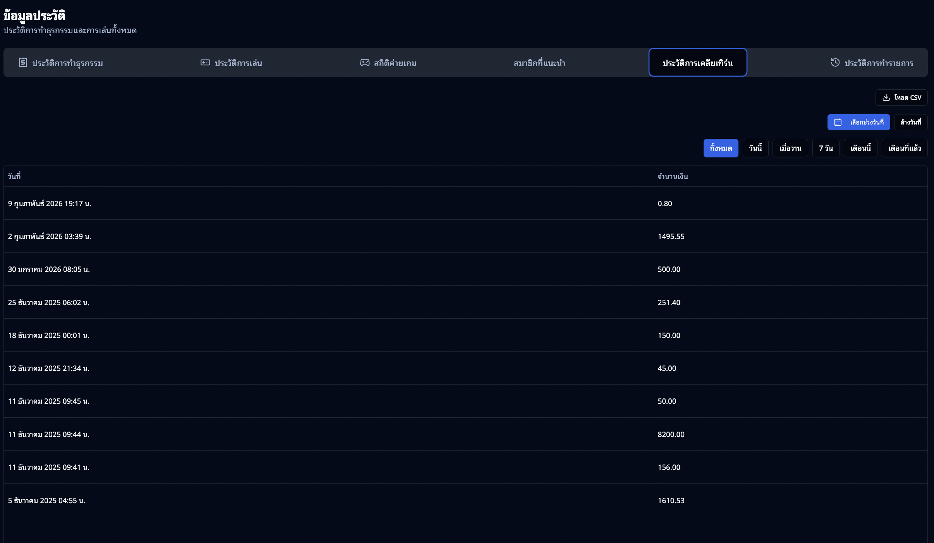Click the download icon on โหลด CSV
The image size is (934, 543).
pyautogui.click(x=886, y=97)
